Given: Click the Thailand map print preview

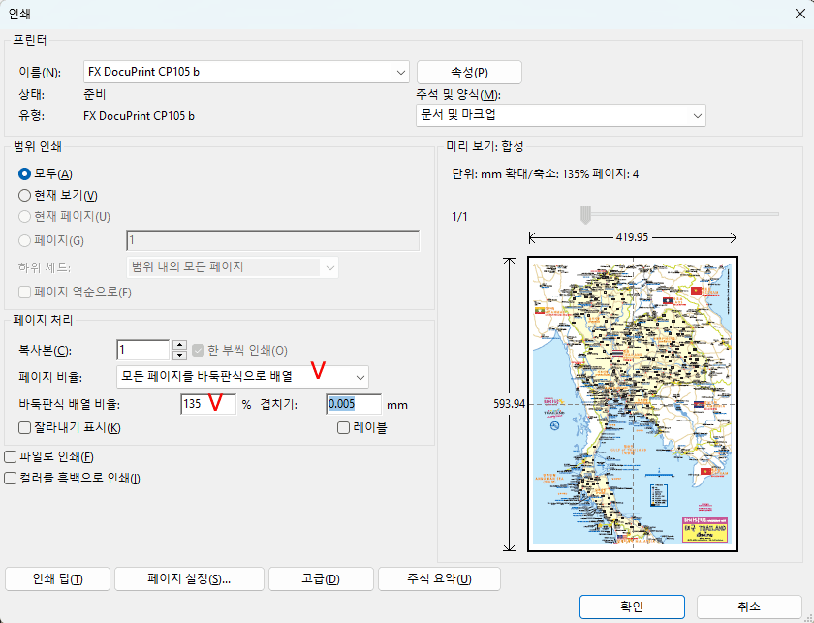Looking at the screenshot, I should pyautogui.click(x=633, y=404).
